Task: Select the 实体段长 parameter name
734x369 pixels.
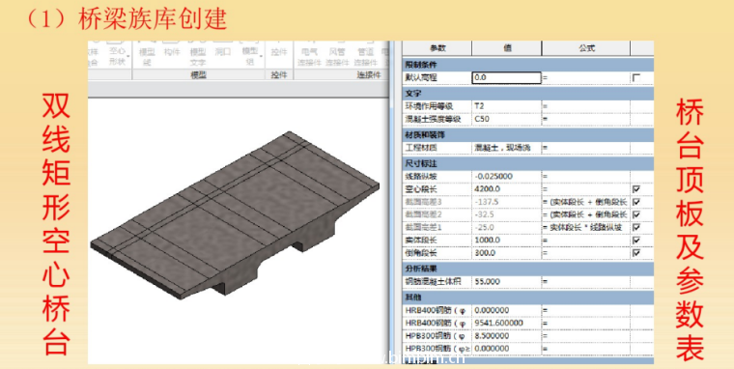Action: pos(421,240)
